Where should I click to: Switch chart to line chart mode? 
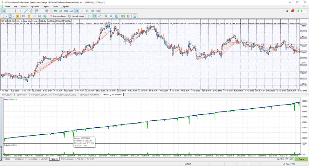[100, 16]
